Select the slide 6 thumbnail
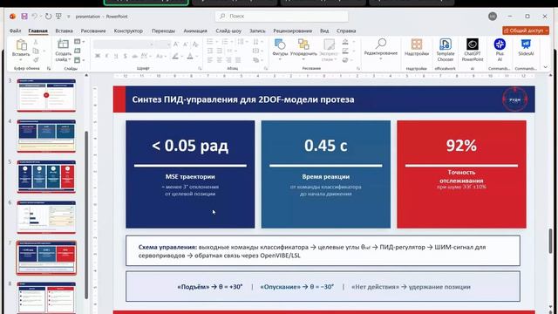The width and height of the screenshot is (558, 314). [x=46, y=217]
